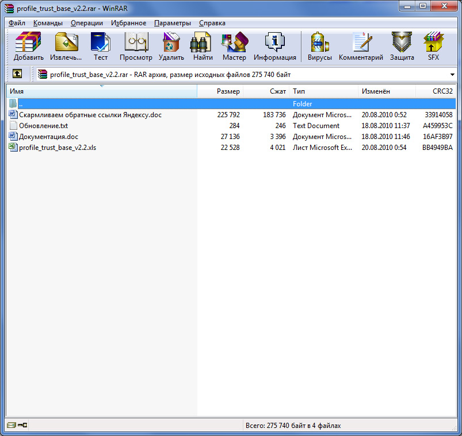Screen dimensions: 462x436
Task: Sort by the CRC32 column header
Action: (436, 91)
